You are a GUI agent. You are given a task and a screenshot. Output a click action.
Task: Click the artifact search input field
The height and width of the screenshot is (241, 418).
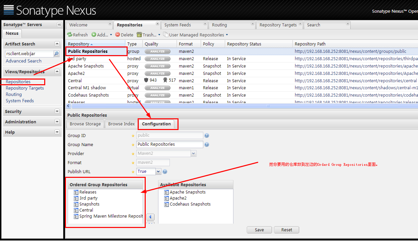29,54
